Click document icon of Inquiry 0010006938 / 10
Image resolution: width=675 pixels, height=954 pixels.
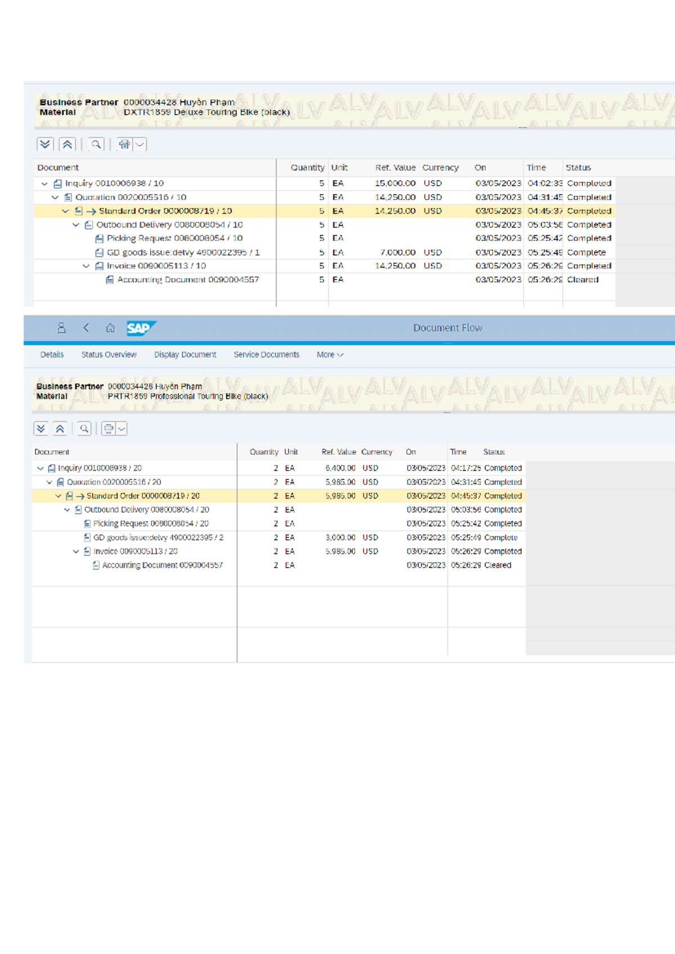(57, 184)
